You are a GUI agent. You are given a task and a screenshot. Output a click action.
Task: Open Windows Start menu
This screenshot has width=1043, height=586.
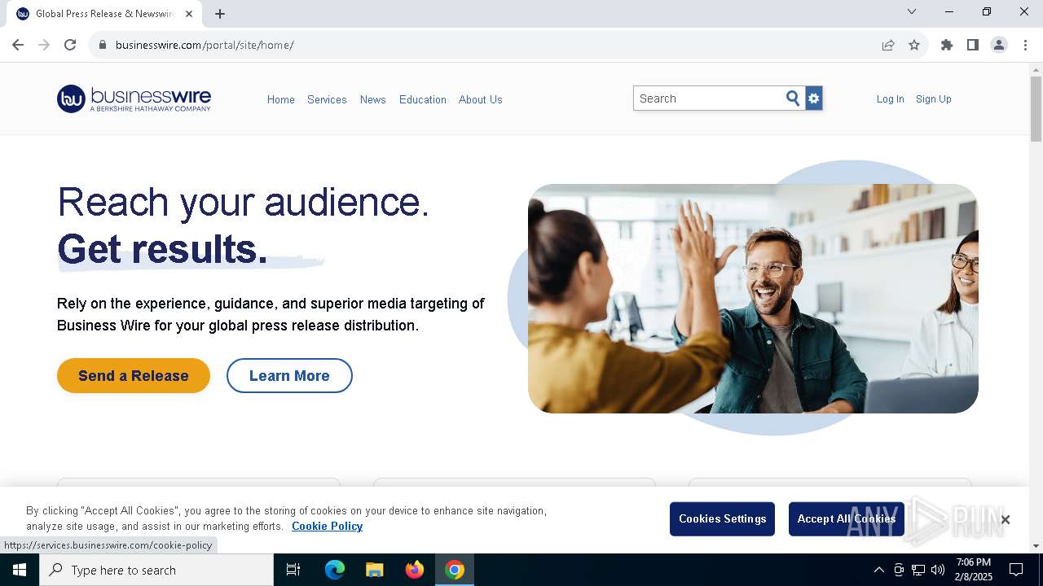point(20,570)
